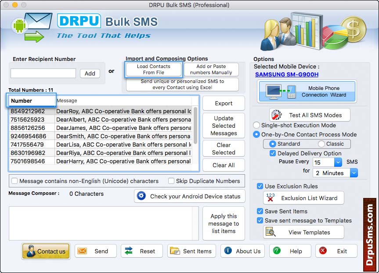Screen dimensions: 379x273
Task: Click the Export button
Action: (224, 103)
